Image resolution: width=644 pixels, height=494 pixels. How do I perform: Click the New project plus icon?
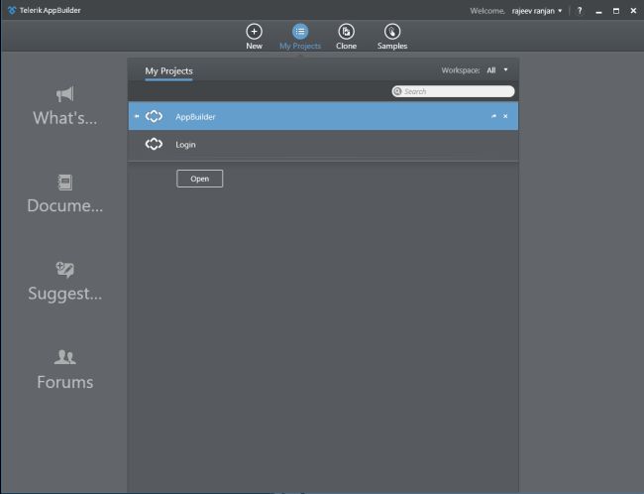pos(254,32)
